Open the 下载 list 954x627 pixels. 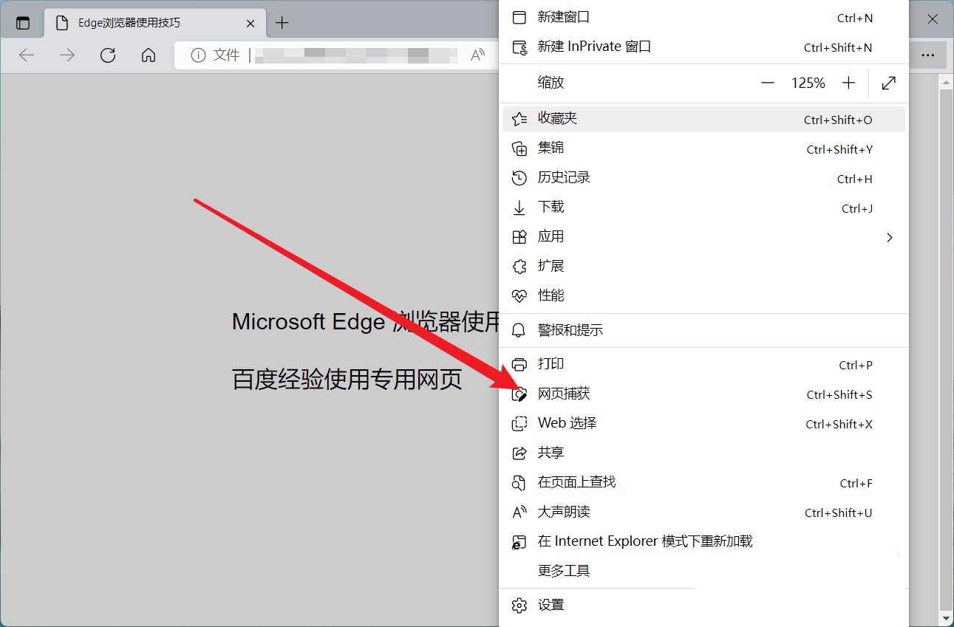point(550,208)
